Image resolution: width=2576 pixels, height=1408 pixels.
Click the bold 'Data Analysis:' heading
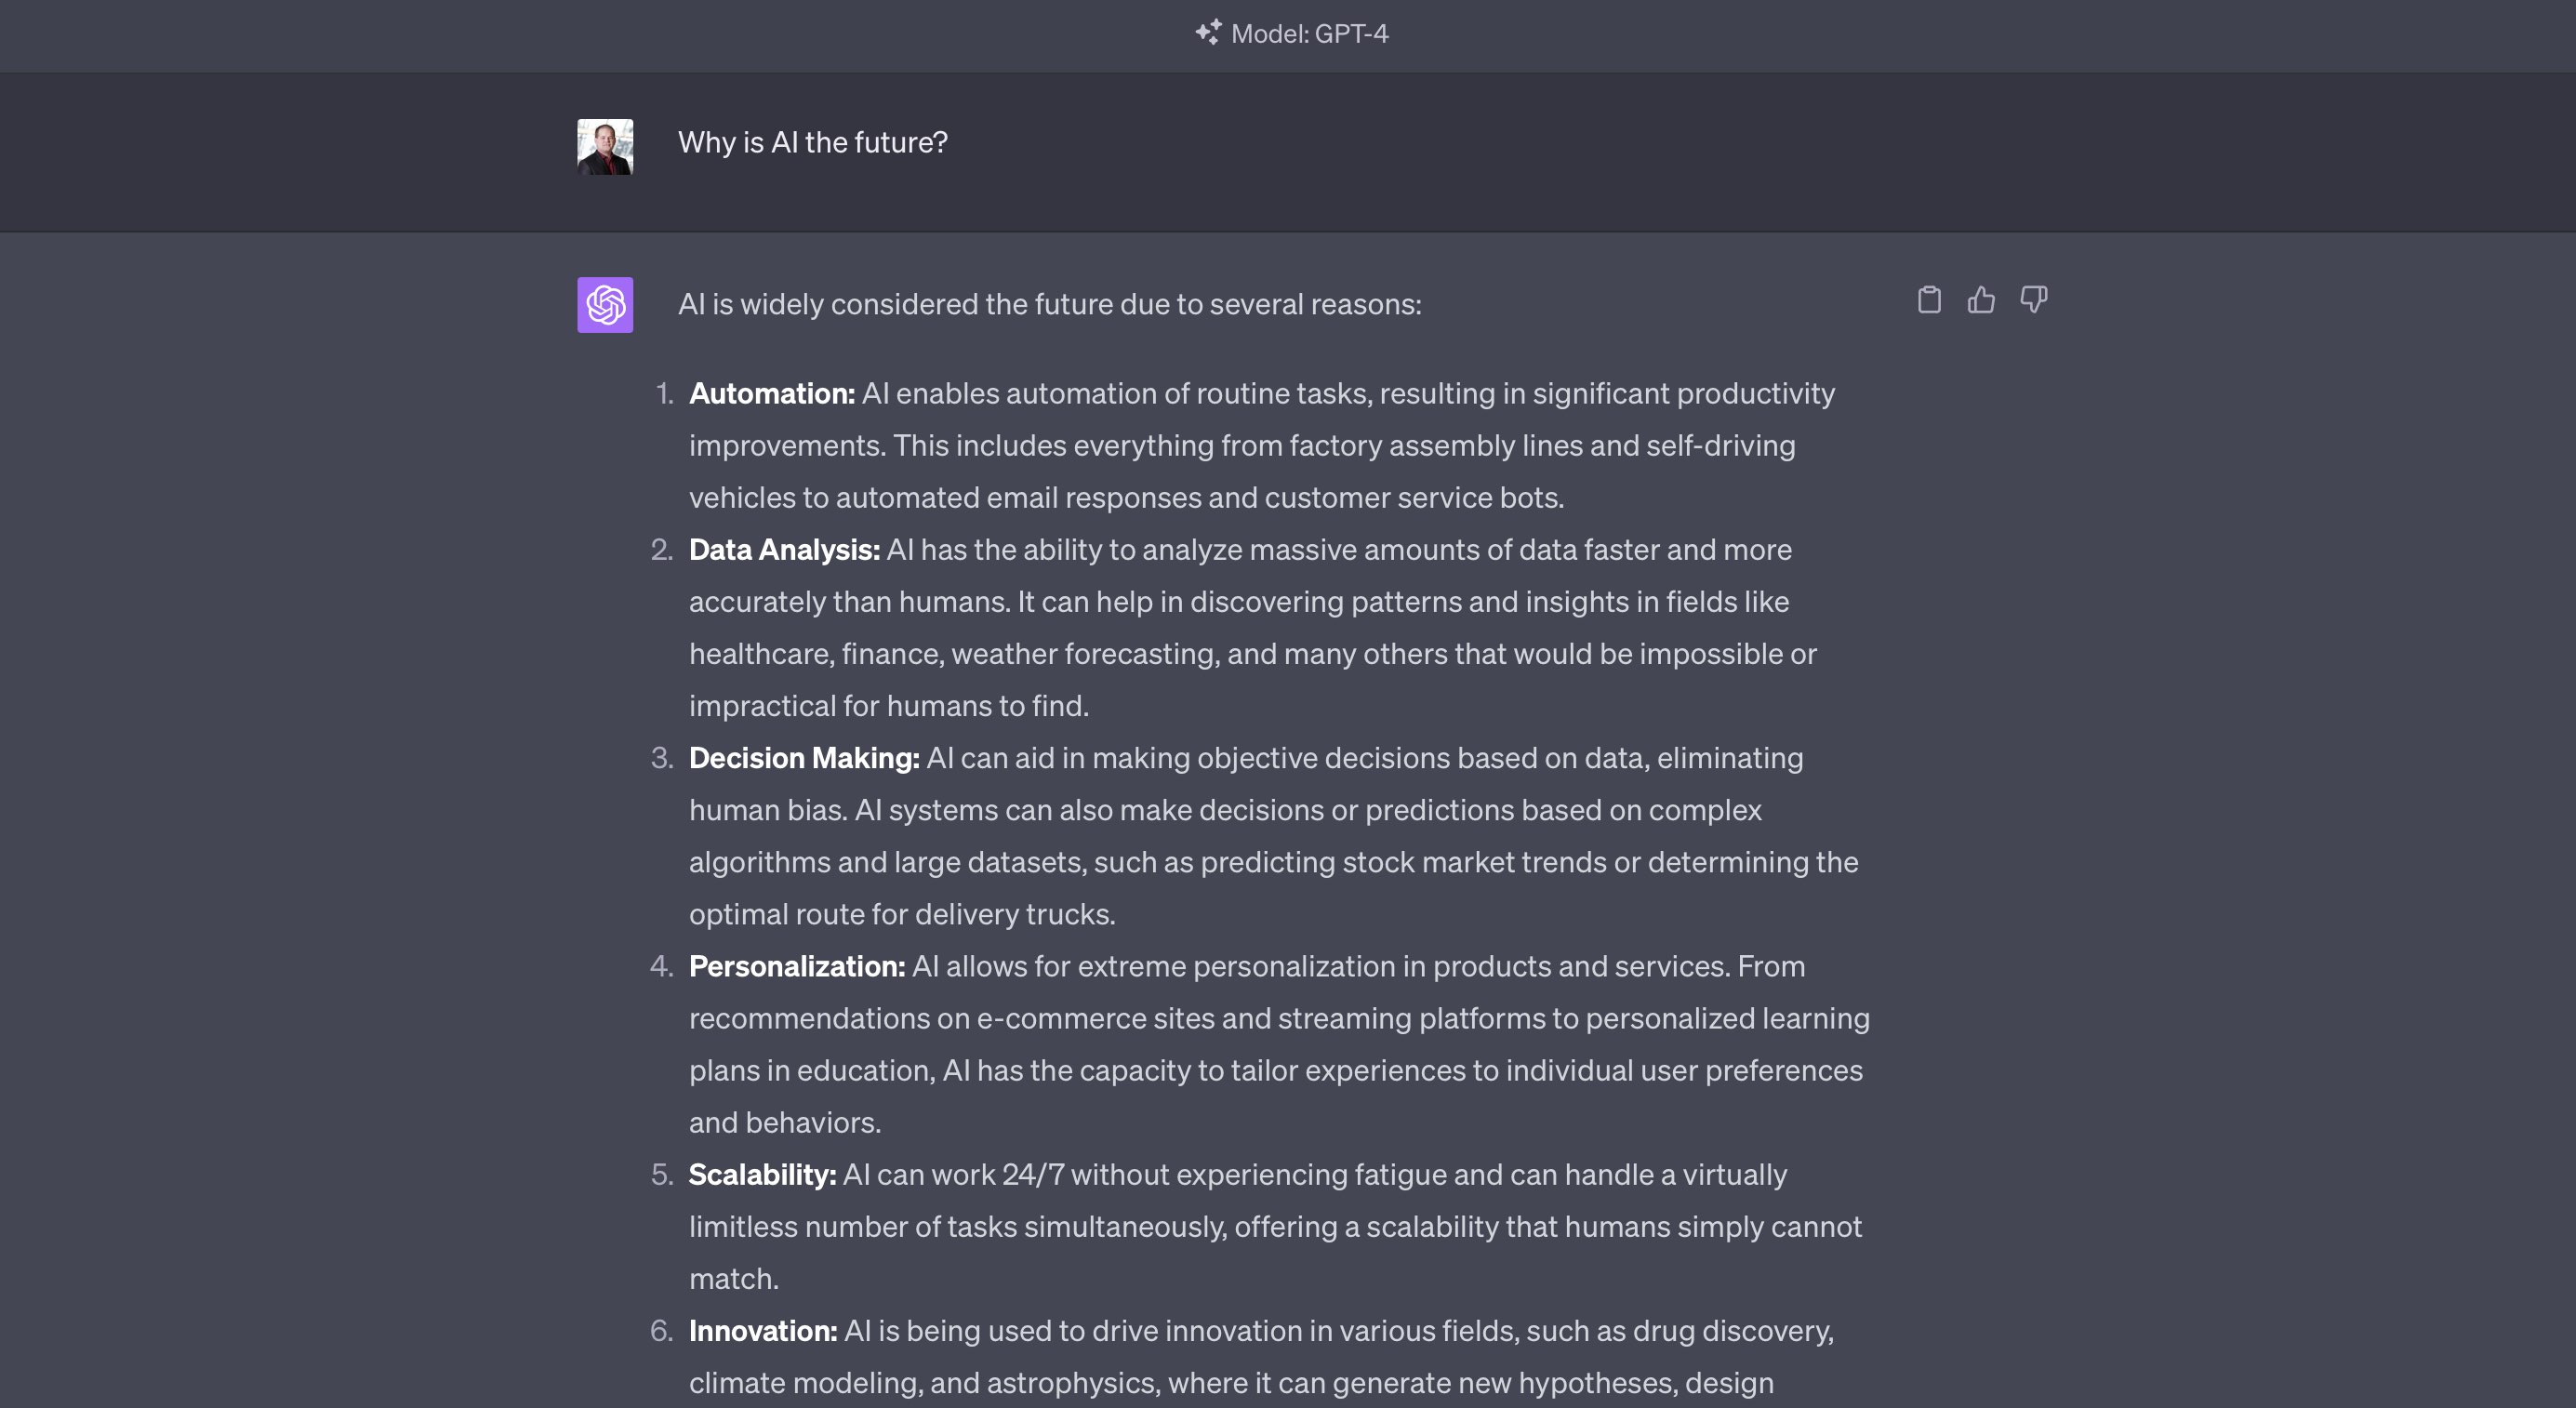(783, 549)
